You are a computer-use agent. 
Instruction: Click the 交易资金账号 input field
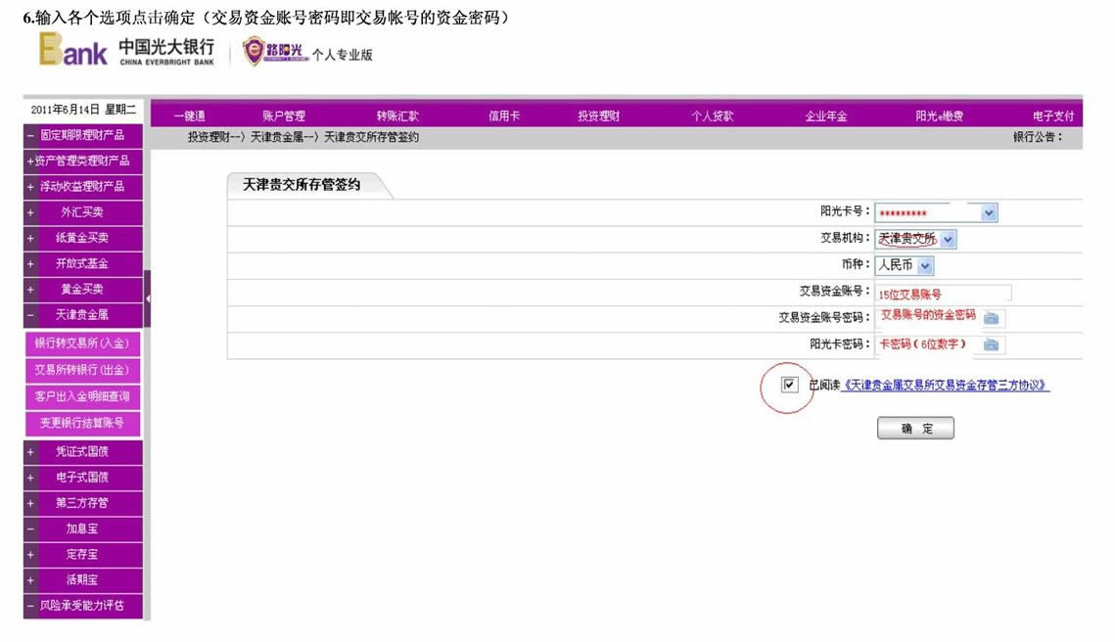943,293
